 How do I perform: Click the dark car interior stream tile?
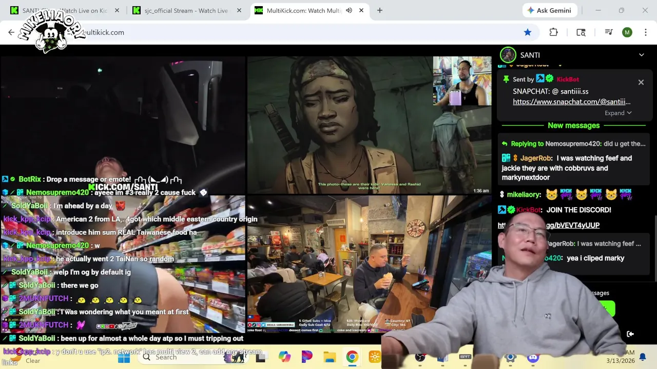pyautogui.click(x=122, y=125)
